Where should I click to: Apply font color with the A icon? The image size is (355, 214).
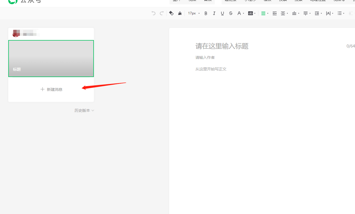click(x=239, y=13)
